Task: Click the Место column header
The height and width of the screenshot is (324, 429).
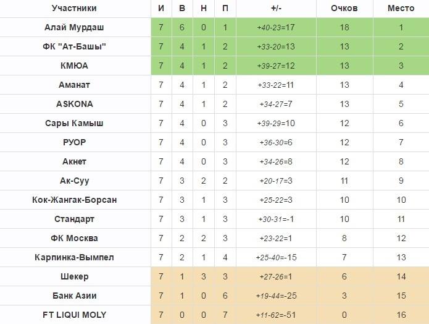Action: tap(401, 8)
